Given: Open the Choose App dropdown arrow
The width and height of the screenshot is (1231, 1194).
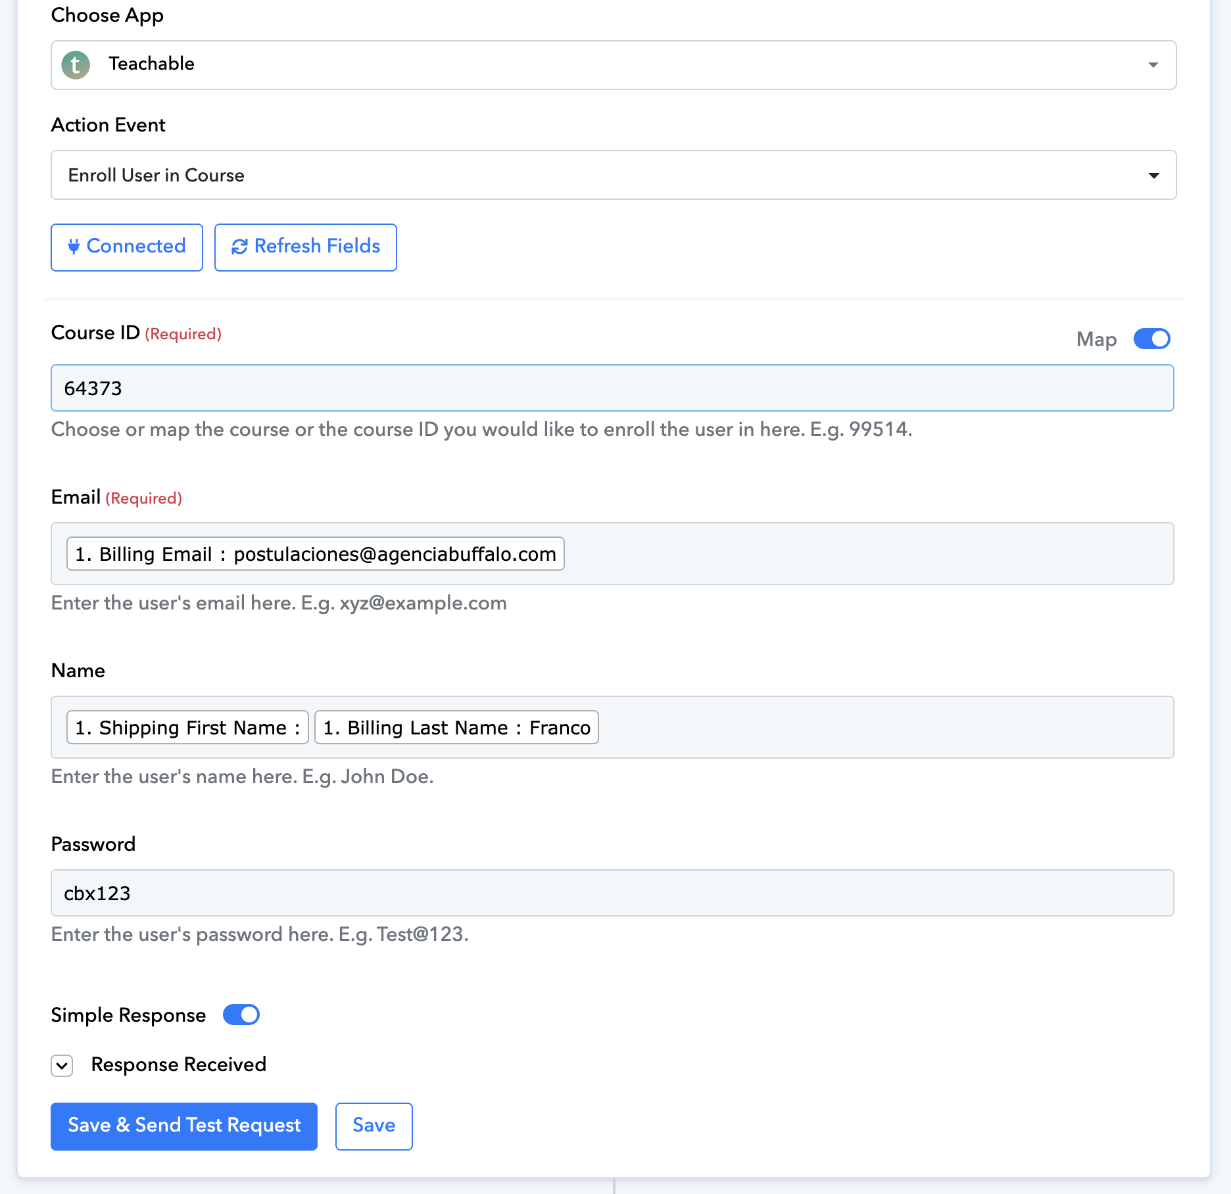Looking at the screenshot, I should click(x=1153, y=64).
